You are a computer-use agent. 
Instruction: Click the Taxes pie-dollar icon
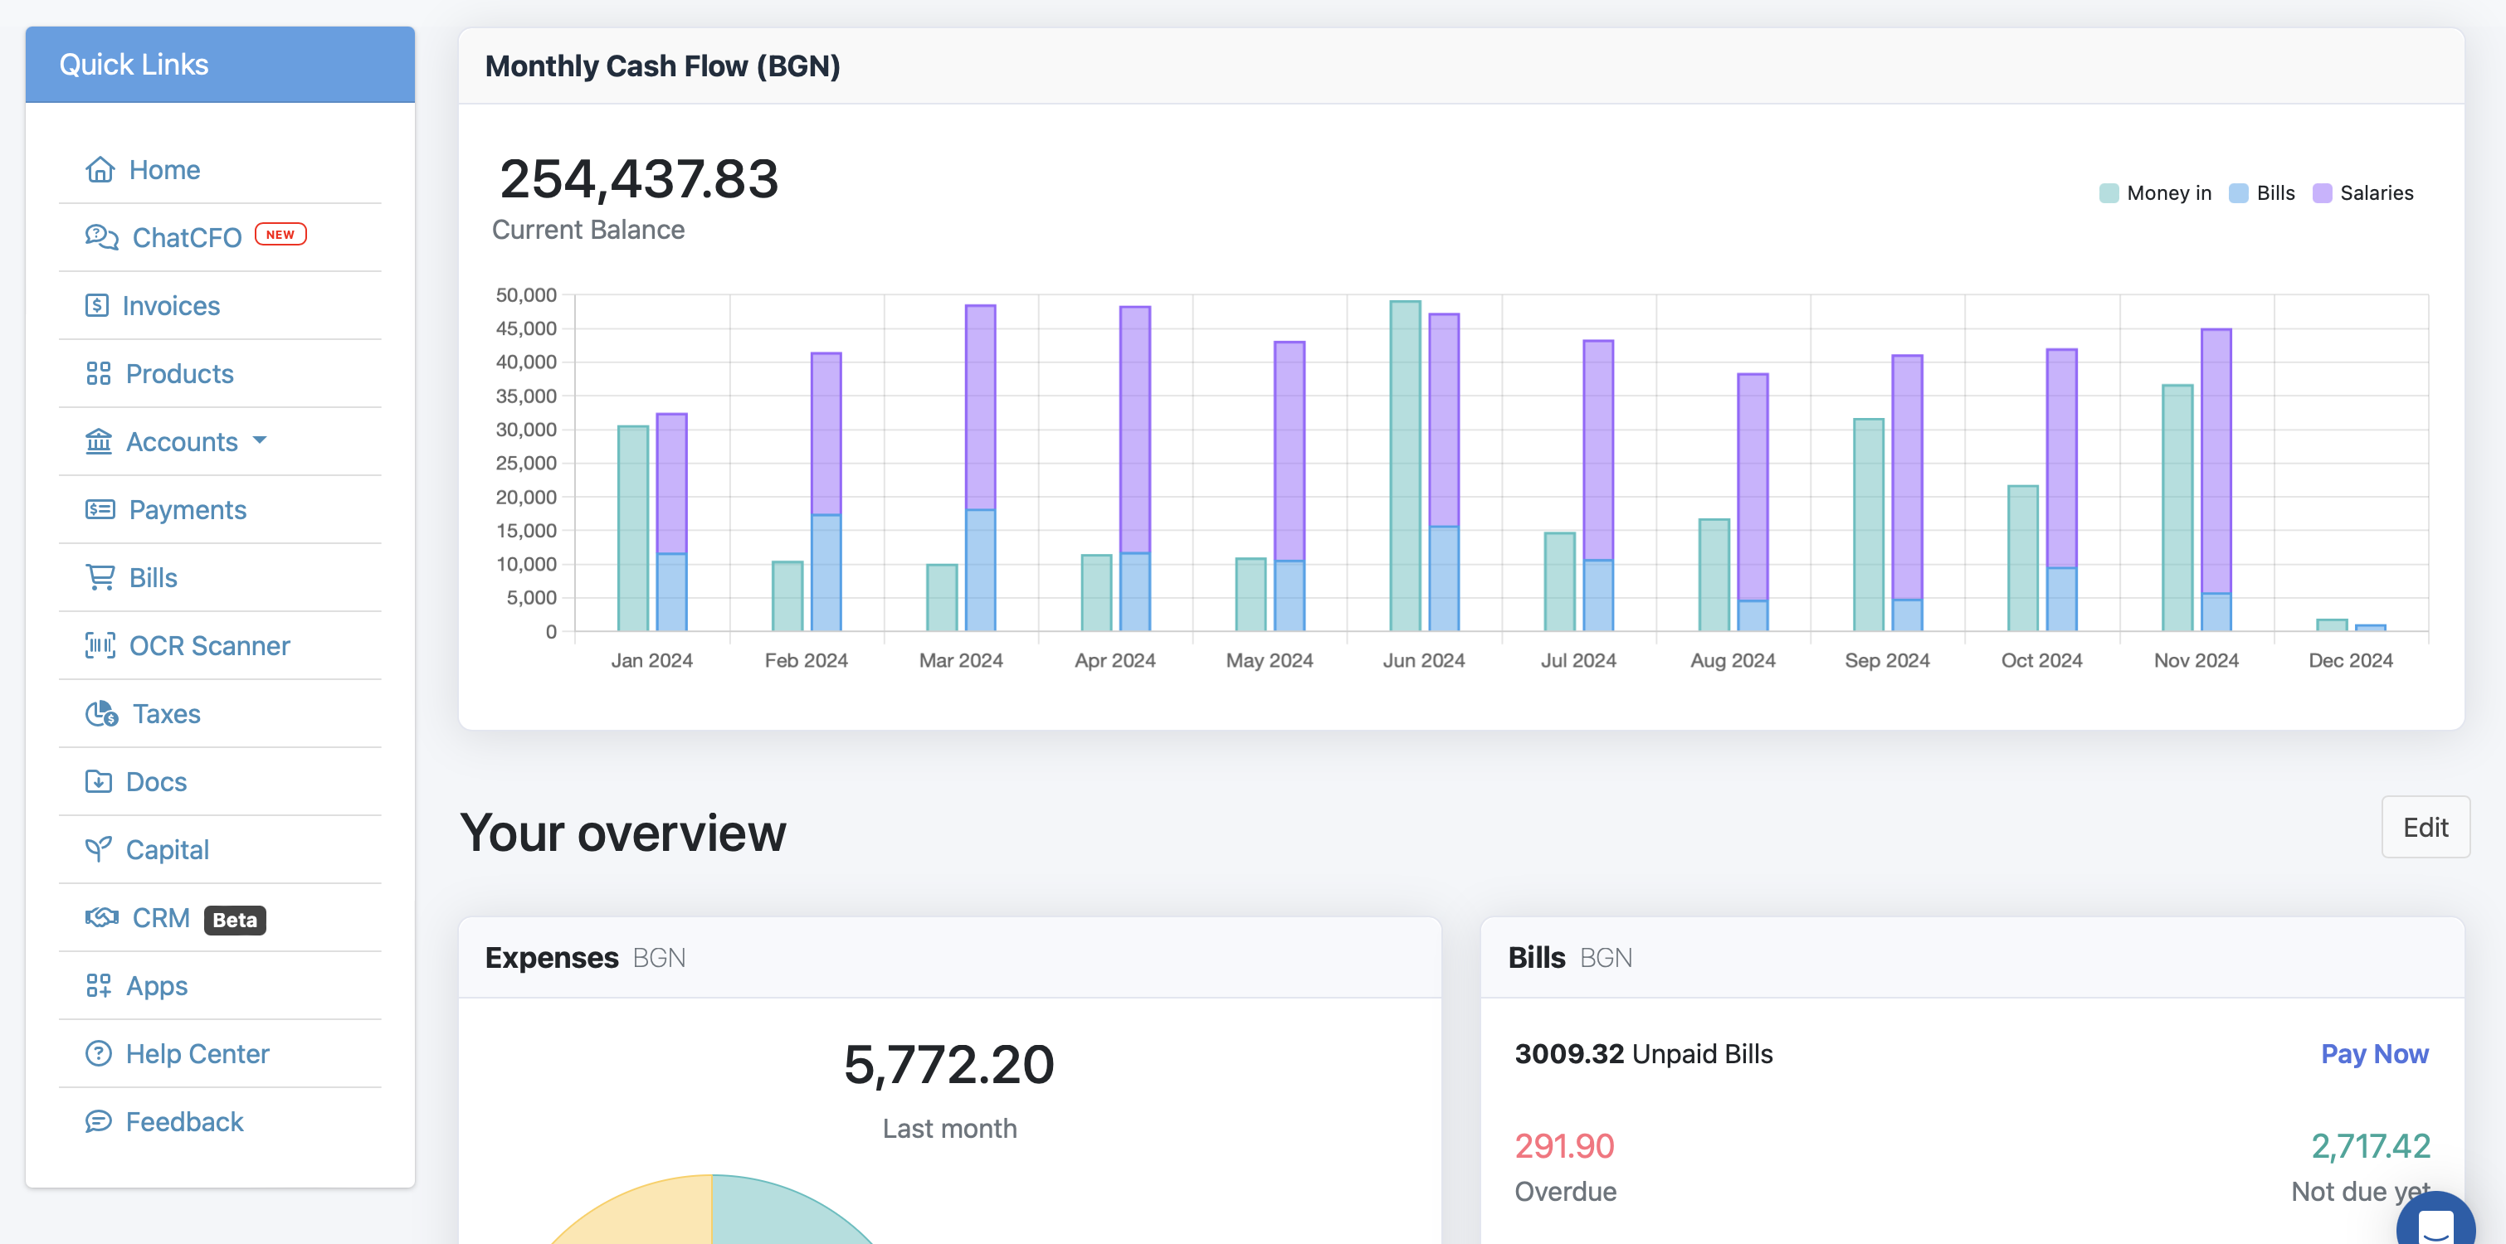tap(102, 714)
